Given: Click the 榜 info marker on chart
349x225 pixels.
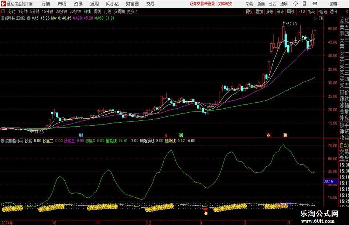Looking at the screenshot, I should (285, 135).
